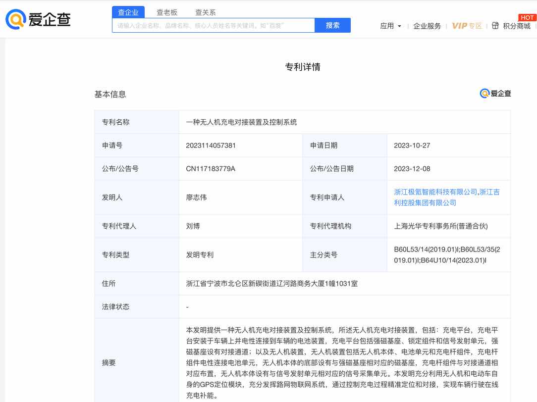537x402 pixels.
Task: Click the 摘要 abstract paragraph
Action: coord(342,363)
